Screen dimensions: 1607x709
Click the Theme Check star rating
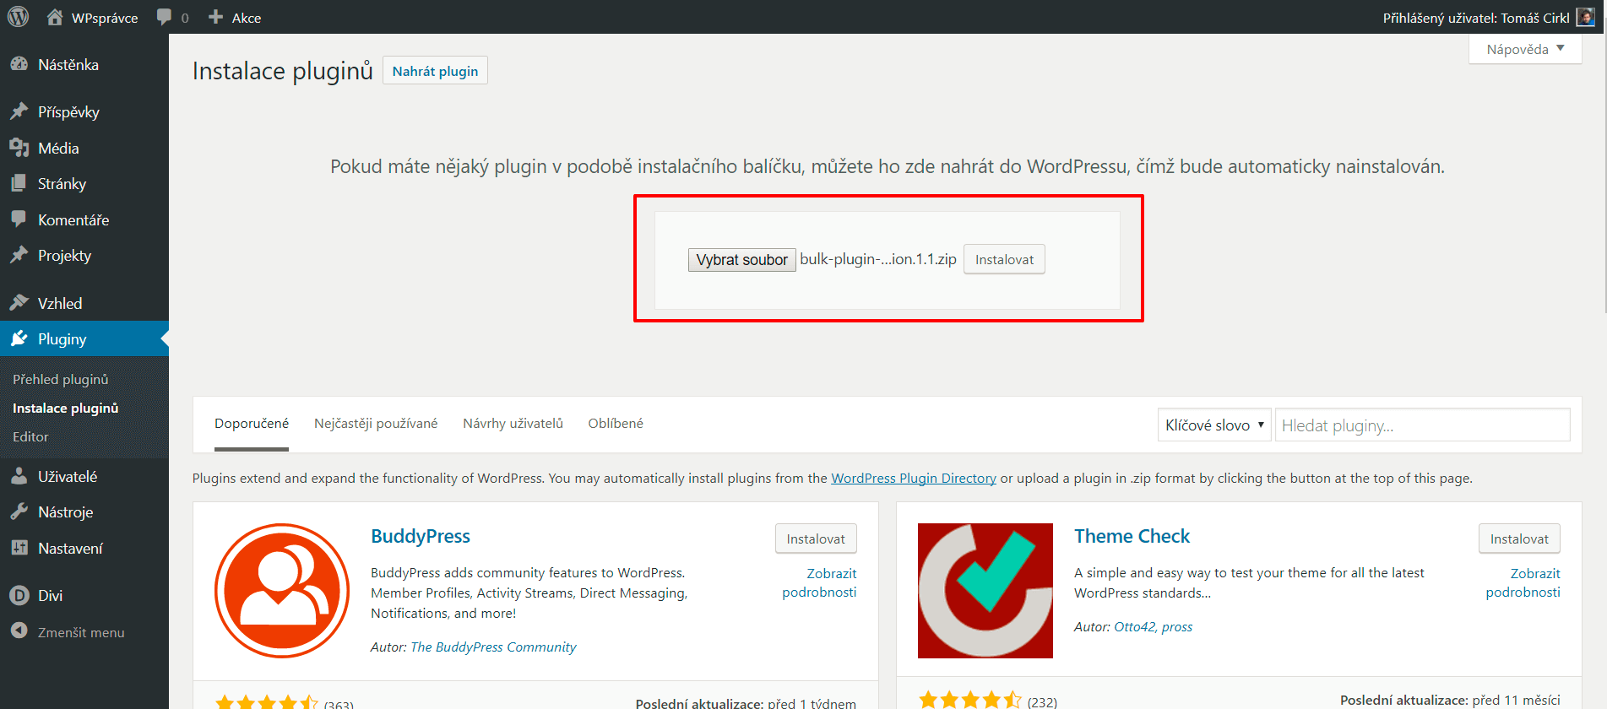969,701
